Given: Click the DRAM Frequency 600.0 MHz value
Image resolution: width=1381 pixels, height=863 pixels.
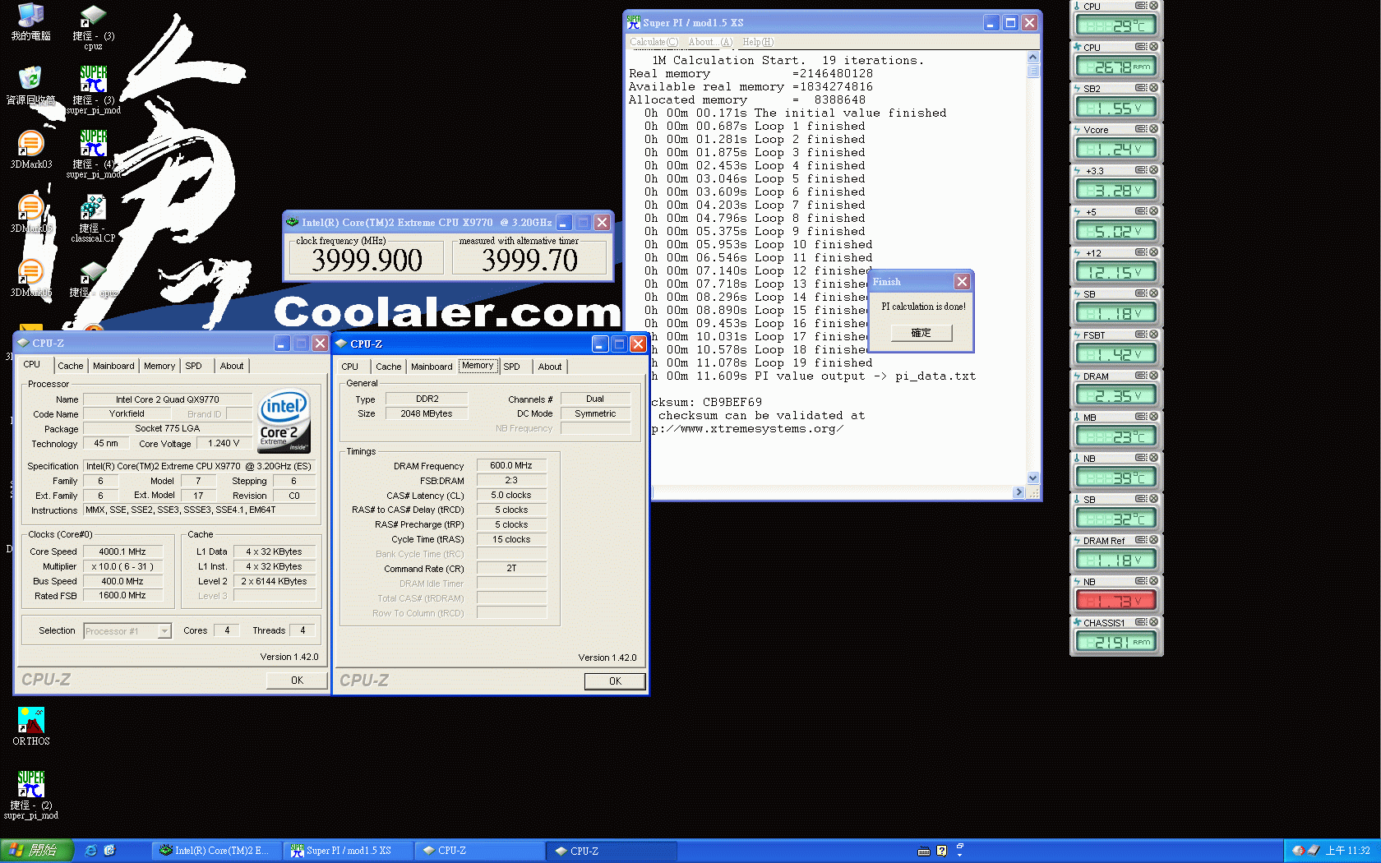Looking at the screenshot, I should tap(511, 466).
